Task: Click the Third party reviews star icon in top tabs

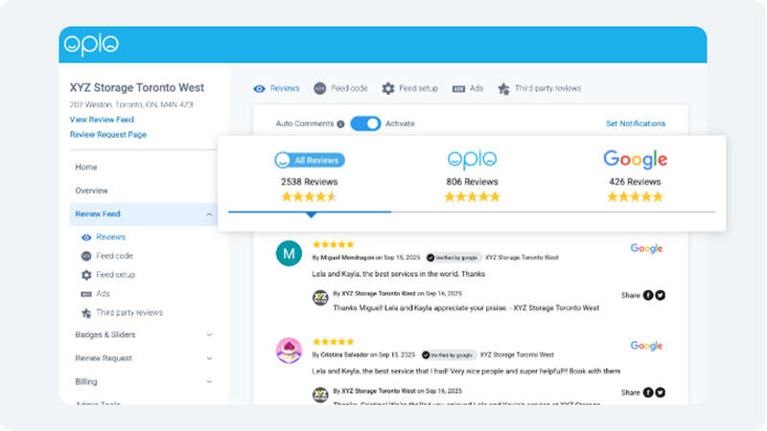Action: pos(503,88)
